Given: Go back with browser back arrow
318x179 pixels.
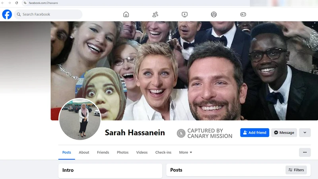Looking at the screenshot, I should (3, 3).
